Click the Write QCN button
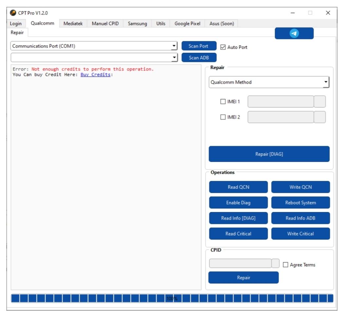 (x=300, y=187)
